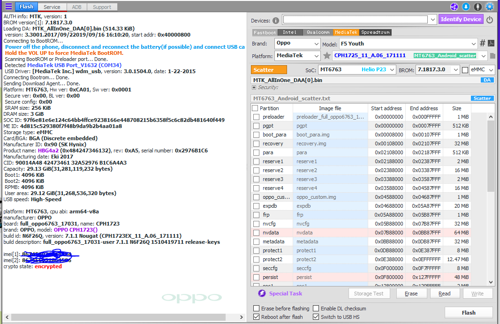Image resolution: width=500 pixels, height=324 pixels.
Task: Click the recovery.img image file cell
Action: [x=330, y=144]
